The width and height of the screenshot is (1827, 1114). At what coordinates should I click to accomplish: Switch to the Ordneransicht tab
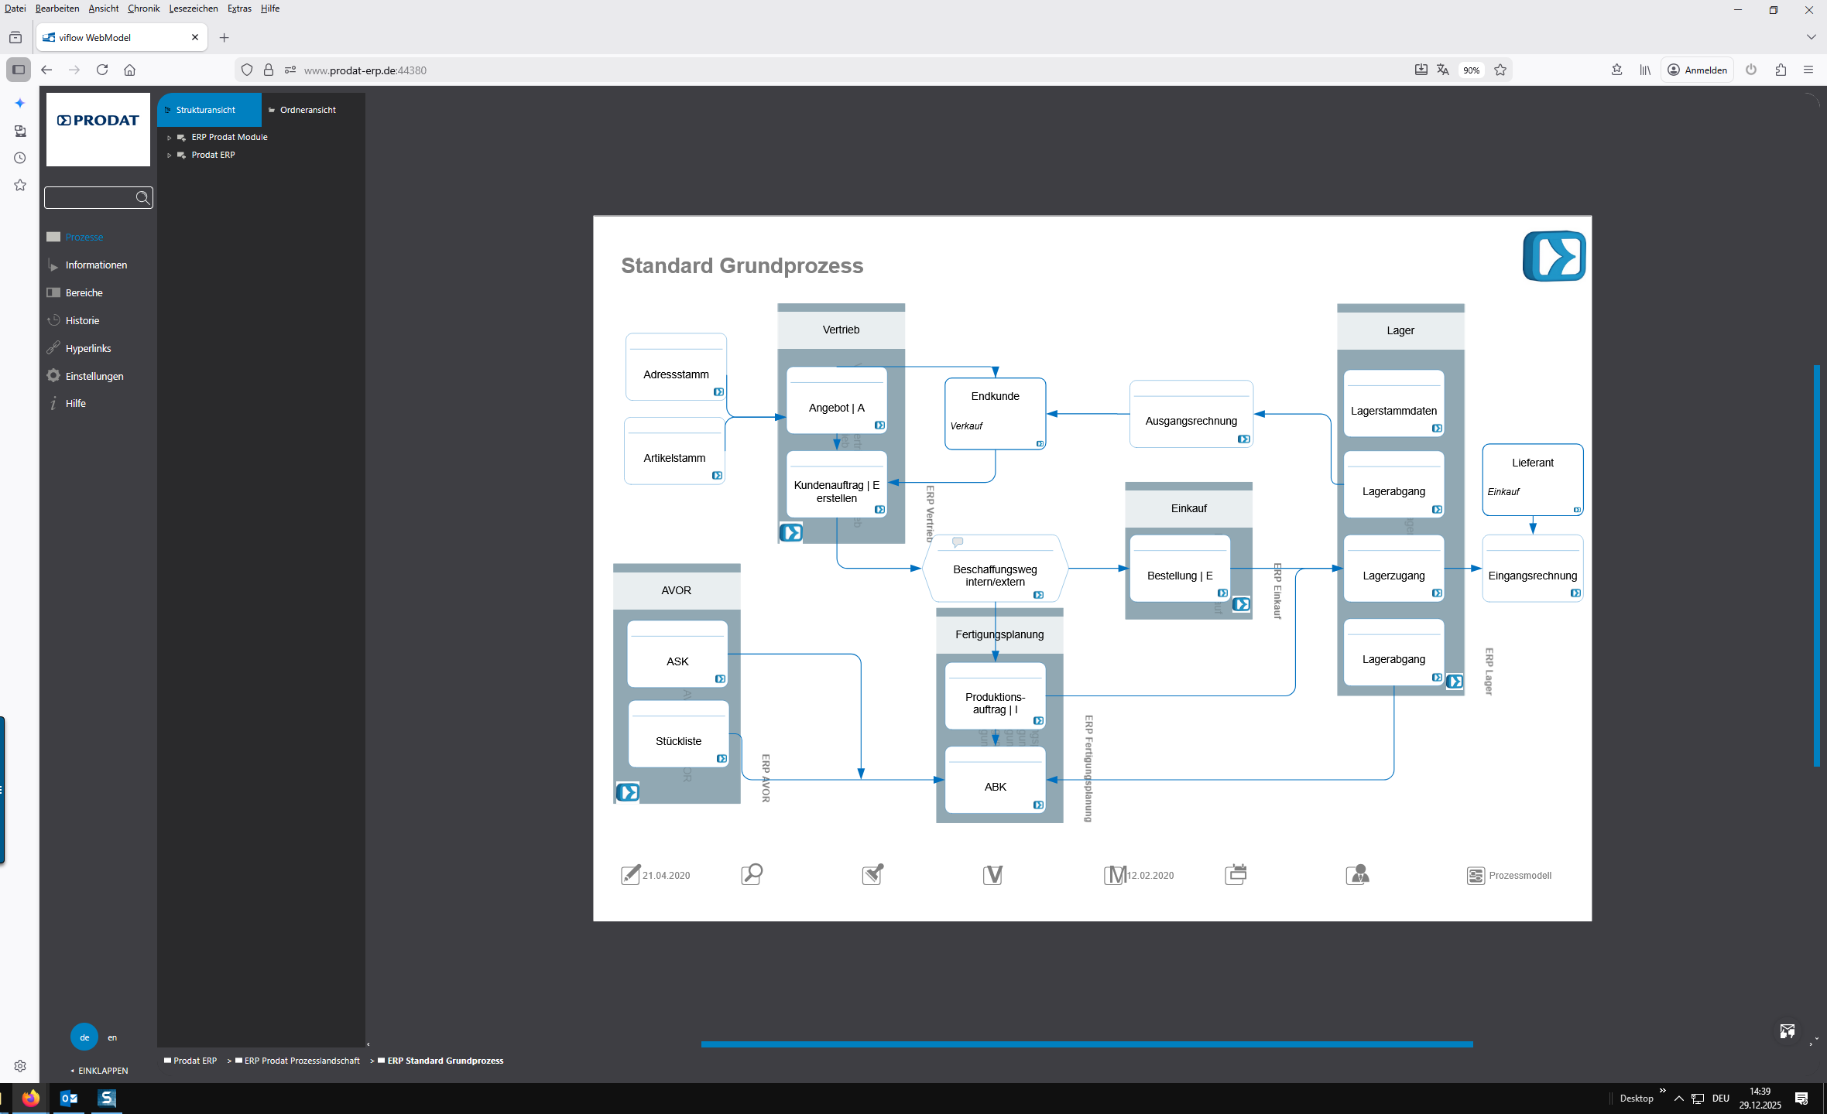(x=307, y=110)
